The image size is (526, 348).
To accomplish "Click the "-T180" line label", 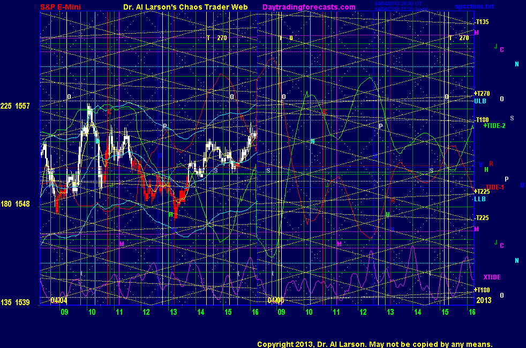I will pos(482,120).
